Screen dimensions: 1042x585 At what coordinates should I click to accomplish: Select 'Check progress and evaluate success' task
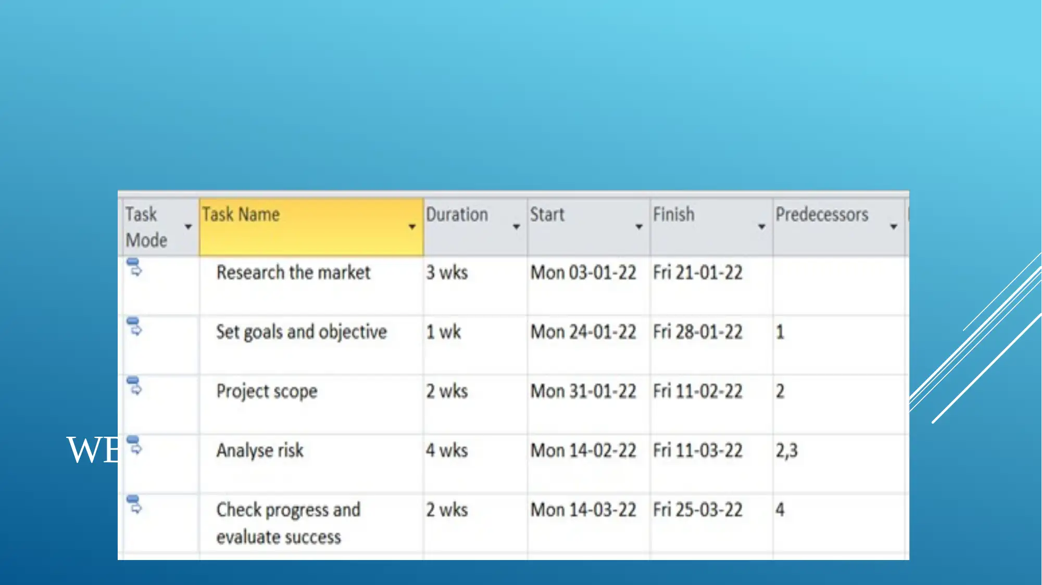pos(288,523)
